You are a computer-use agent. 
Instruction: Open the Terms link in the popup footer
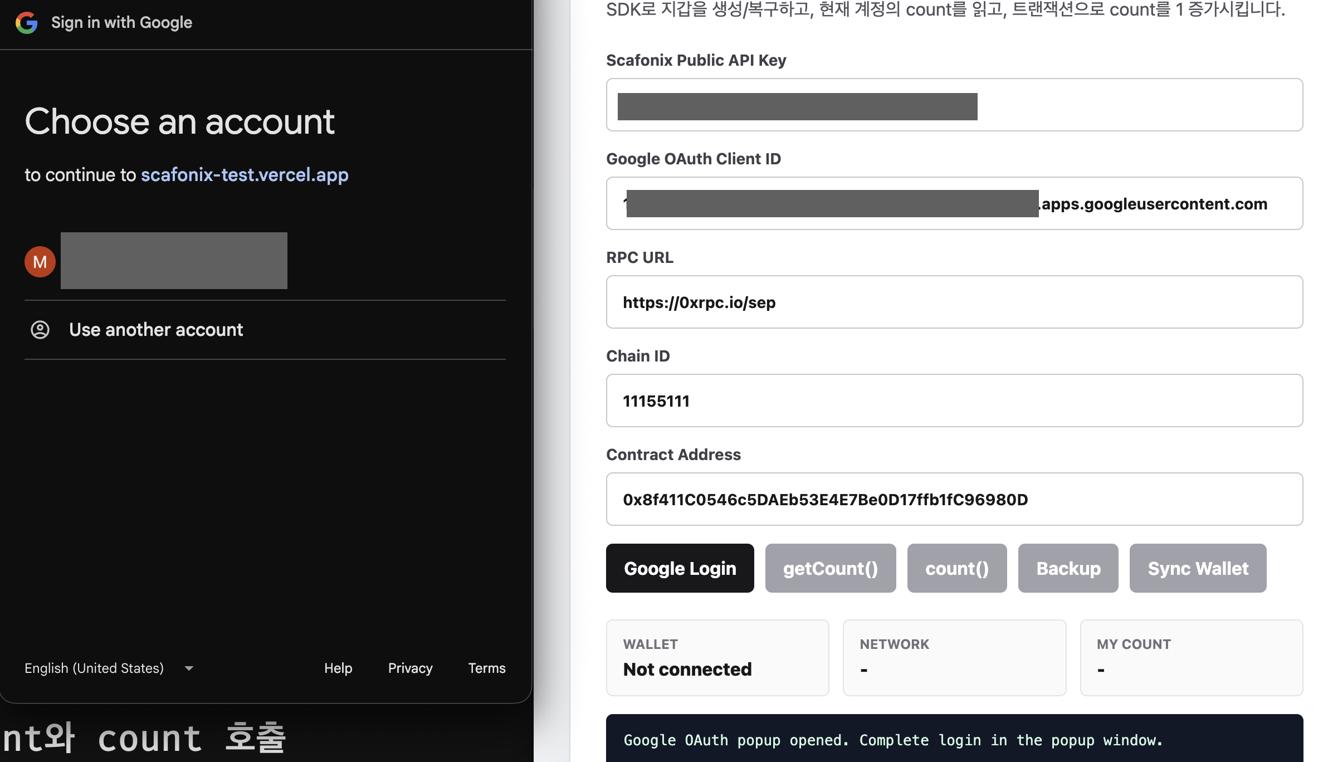pos(487,668)
